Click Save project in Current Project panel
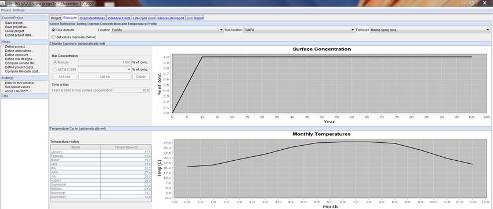493x209 pixels. (14, 23)
